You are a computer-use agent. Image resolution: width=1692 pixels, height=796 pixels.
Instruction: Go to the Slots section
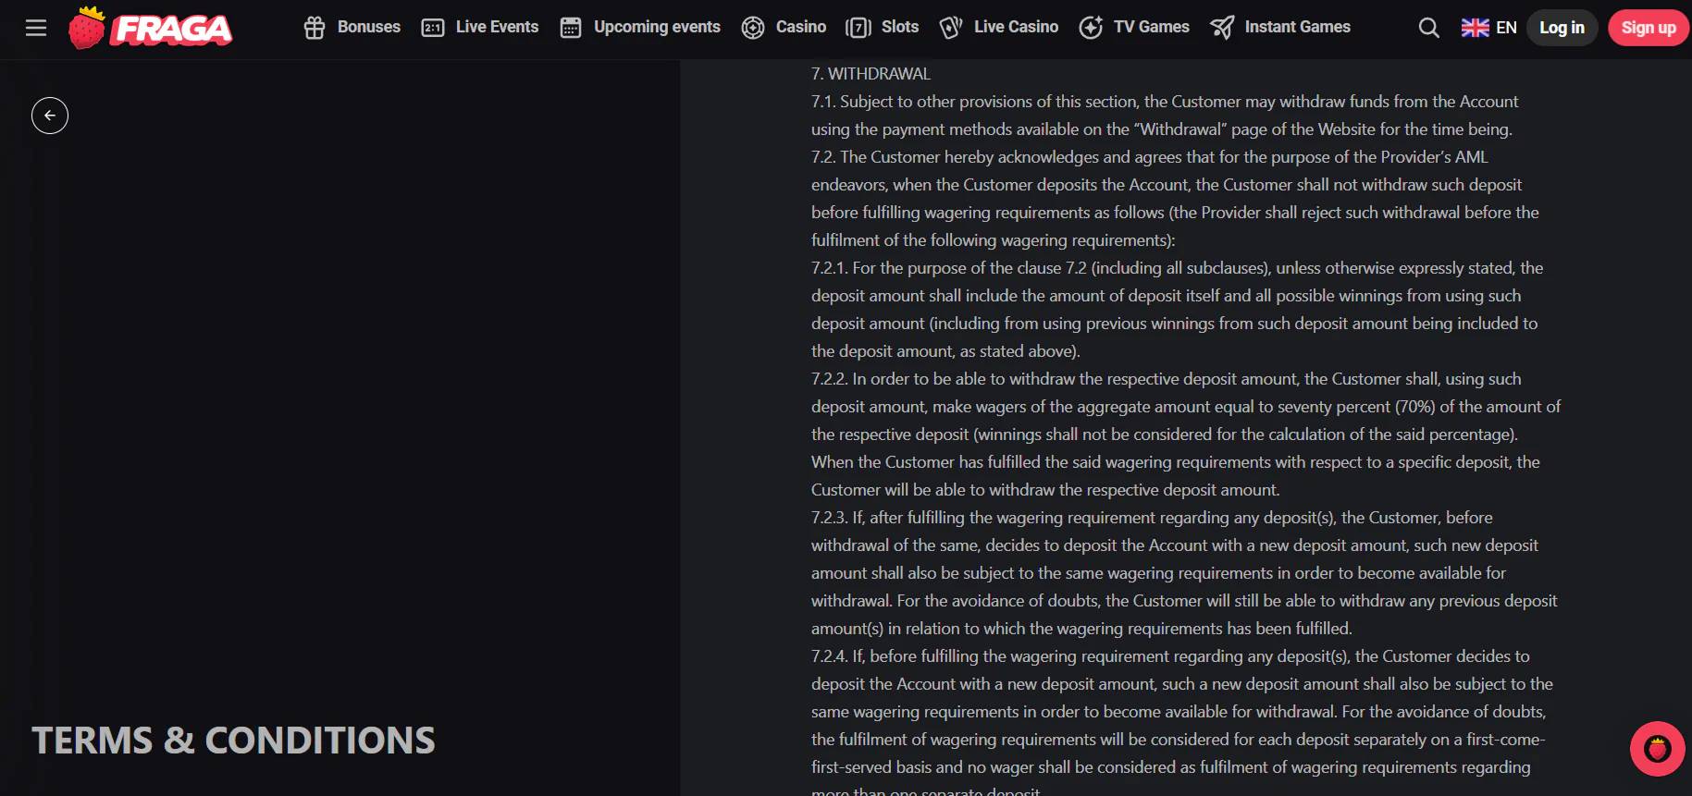(899, 28)
